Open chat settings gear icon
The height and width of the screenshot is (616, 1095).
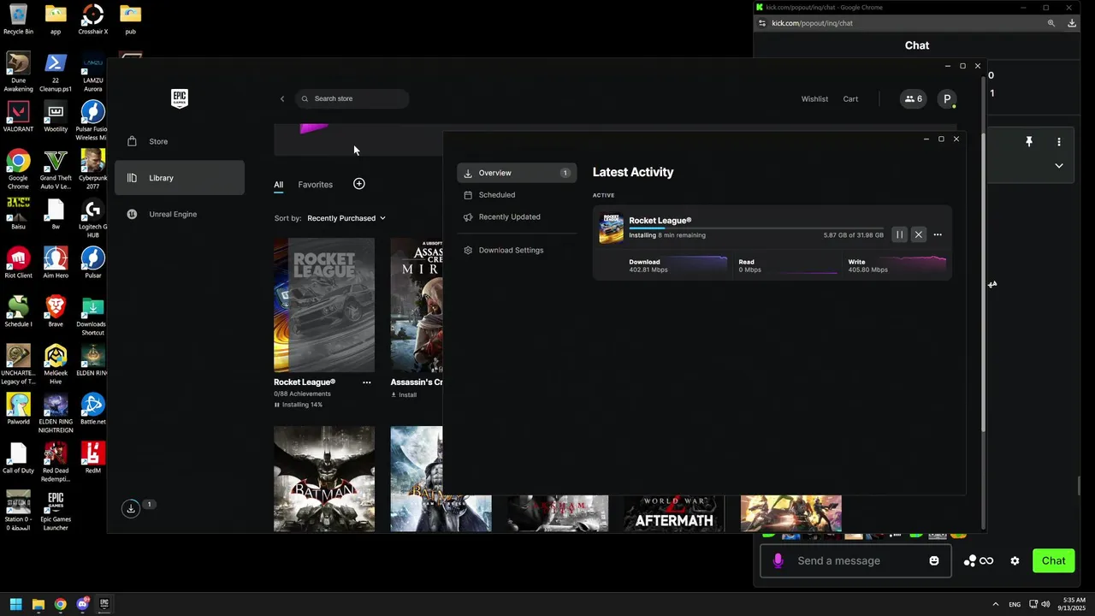1015,561
